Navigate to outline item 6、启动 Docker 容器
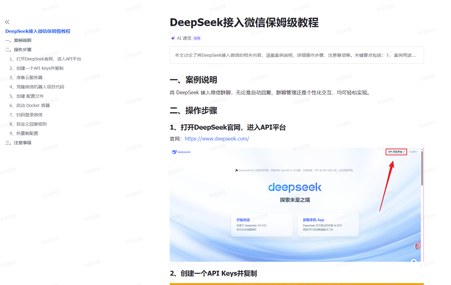 (29, 105)
